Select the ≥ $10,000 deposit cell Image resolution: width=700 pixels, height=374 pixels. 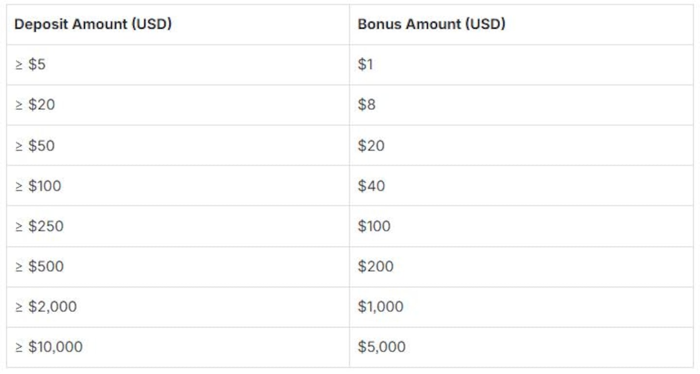pyautogui.click(x=49, y=347)
